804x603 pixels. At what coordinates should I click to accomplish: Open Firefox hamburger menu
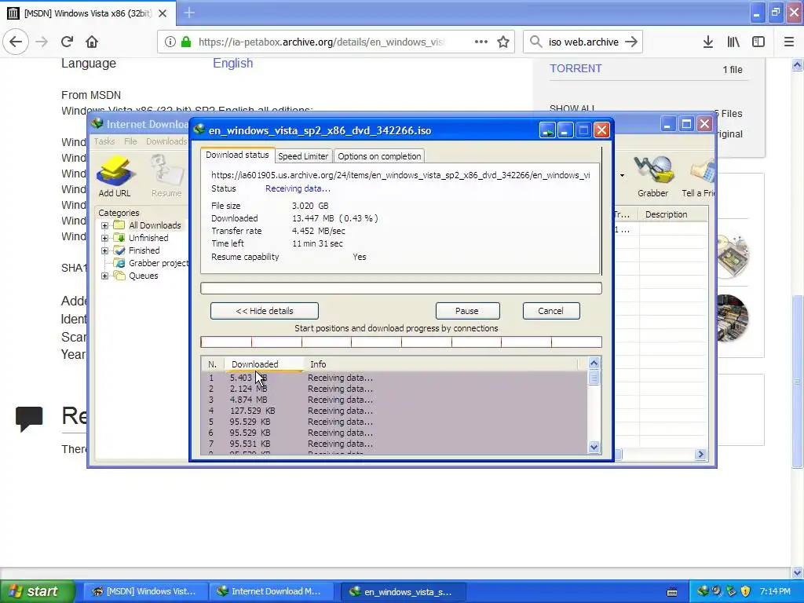pyautogui.click(x=789, y=42)
